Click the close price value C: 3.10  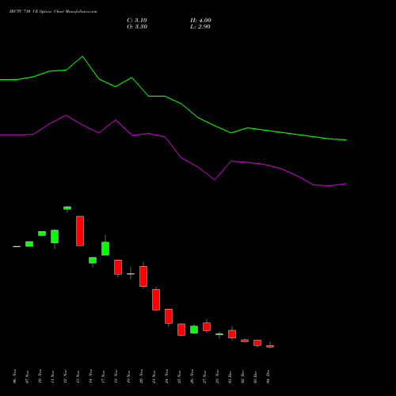coord(137,21)
